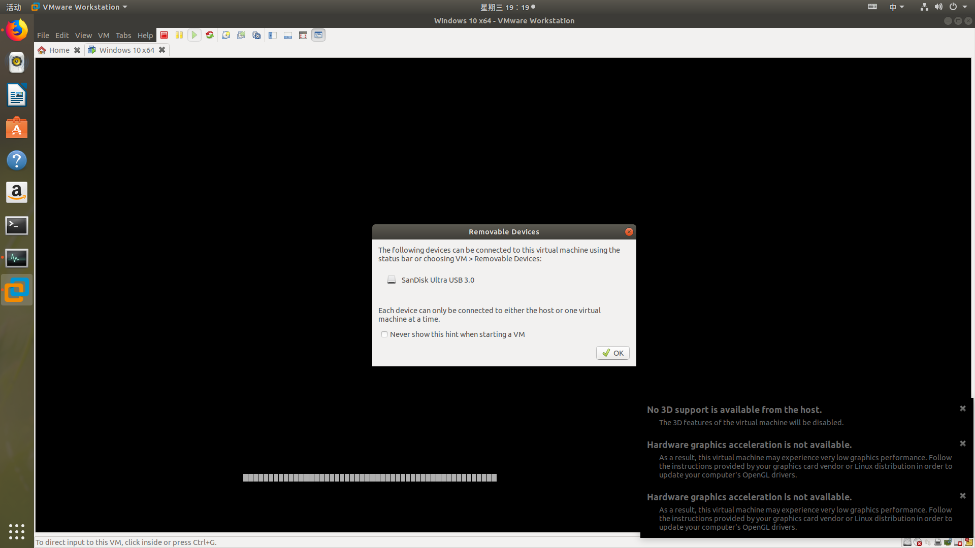Image resolution: width=975 pixels, height=548 pixels.
Task: Click the yellow Suspend VM toolbar icon
Action: pos(179,35)
